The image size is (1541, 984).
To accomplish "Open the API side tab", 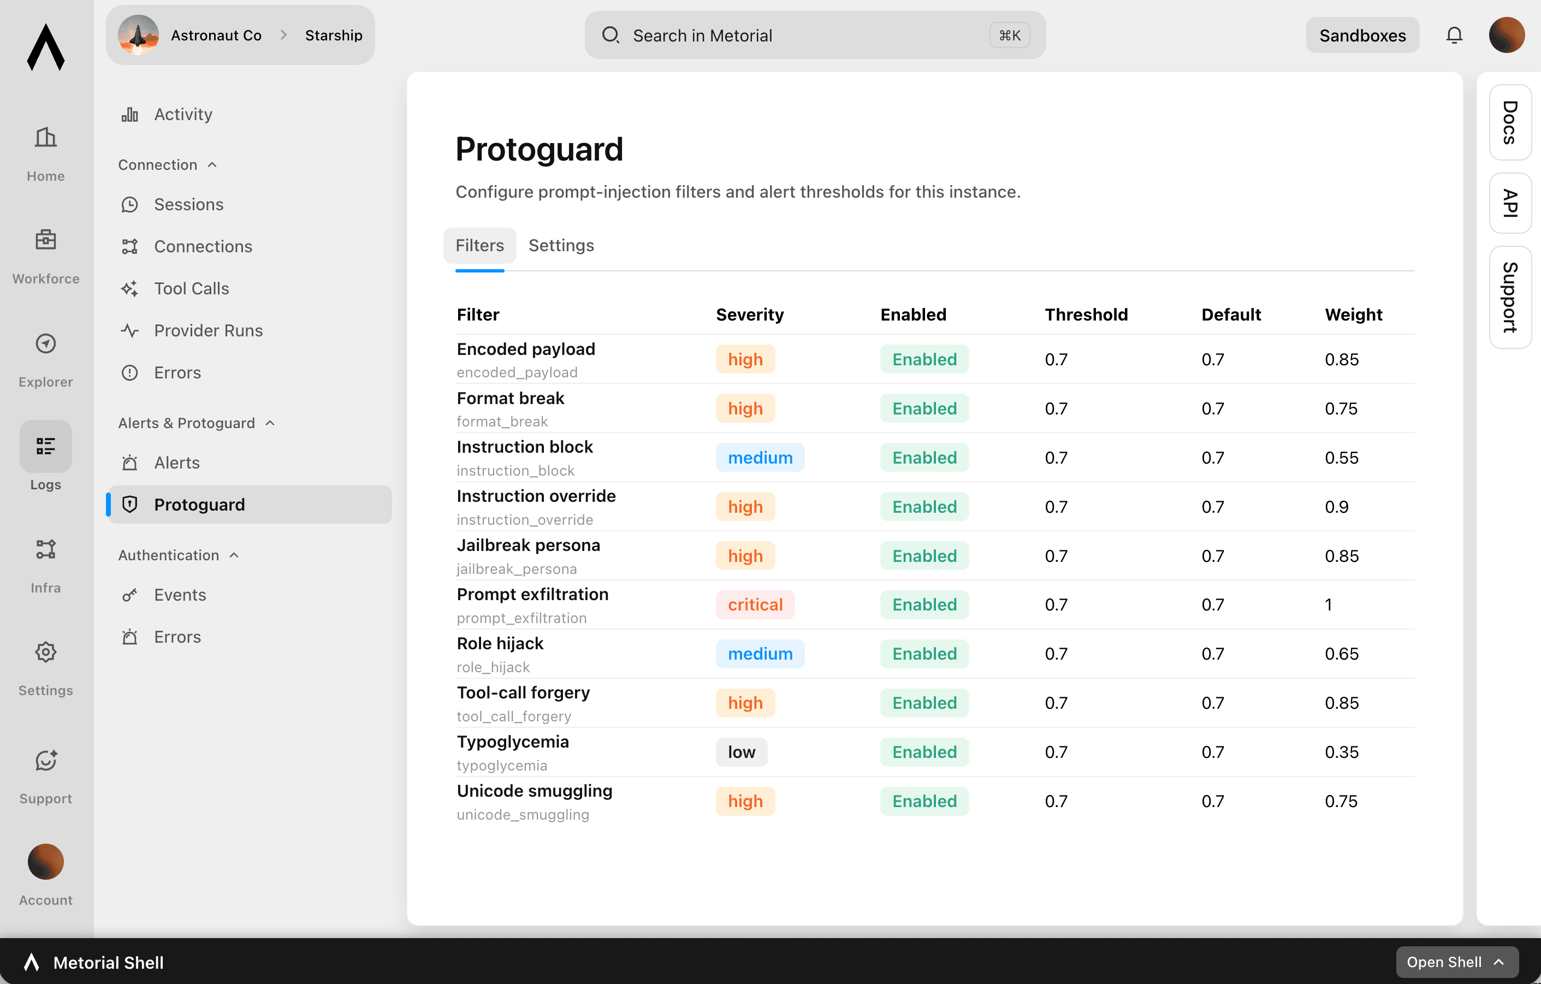I will [x=1510, y=204].
